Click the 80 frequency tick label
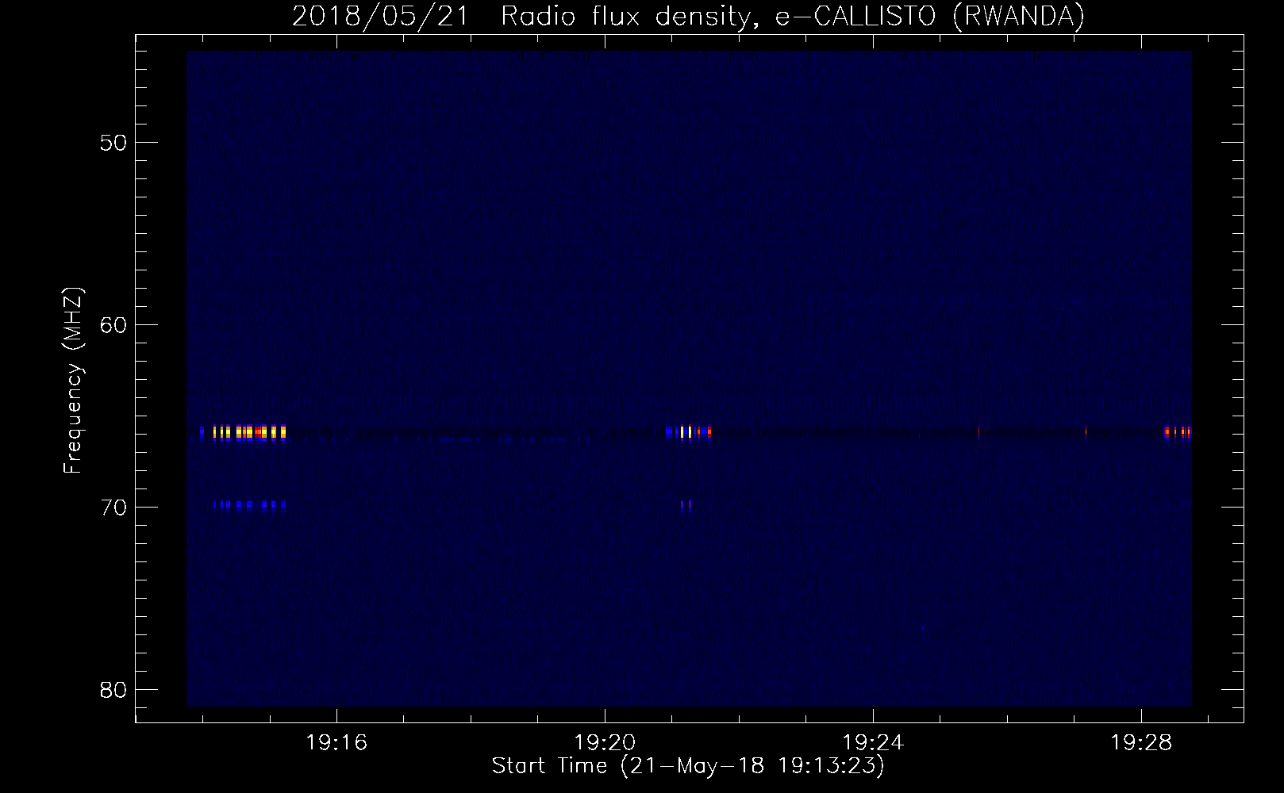Image resolution: width=1284 pixels, height=793 pixels. [x=112, y=689]
